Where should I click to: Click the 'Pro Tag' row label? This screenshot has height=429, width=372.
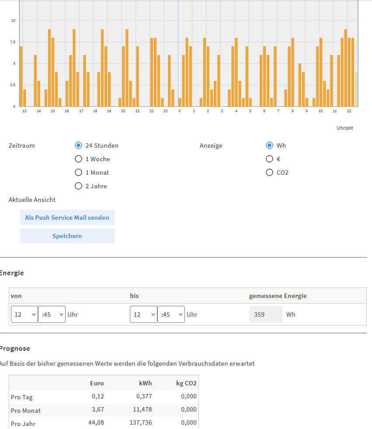(21, 397)
